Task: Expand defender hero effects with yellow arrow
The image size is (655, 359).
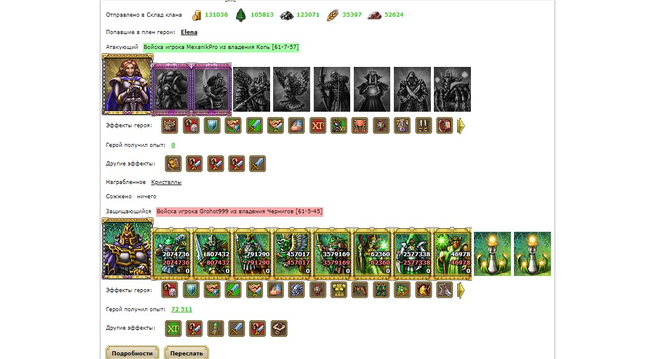Action: tap(461, 290)
